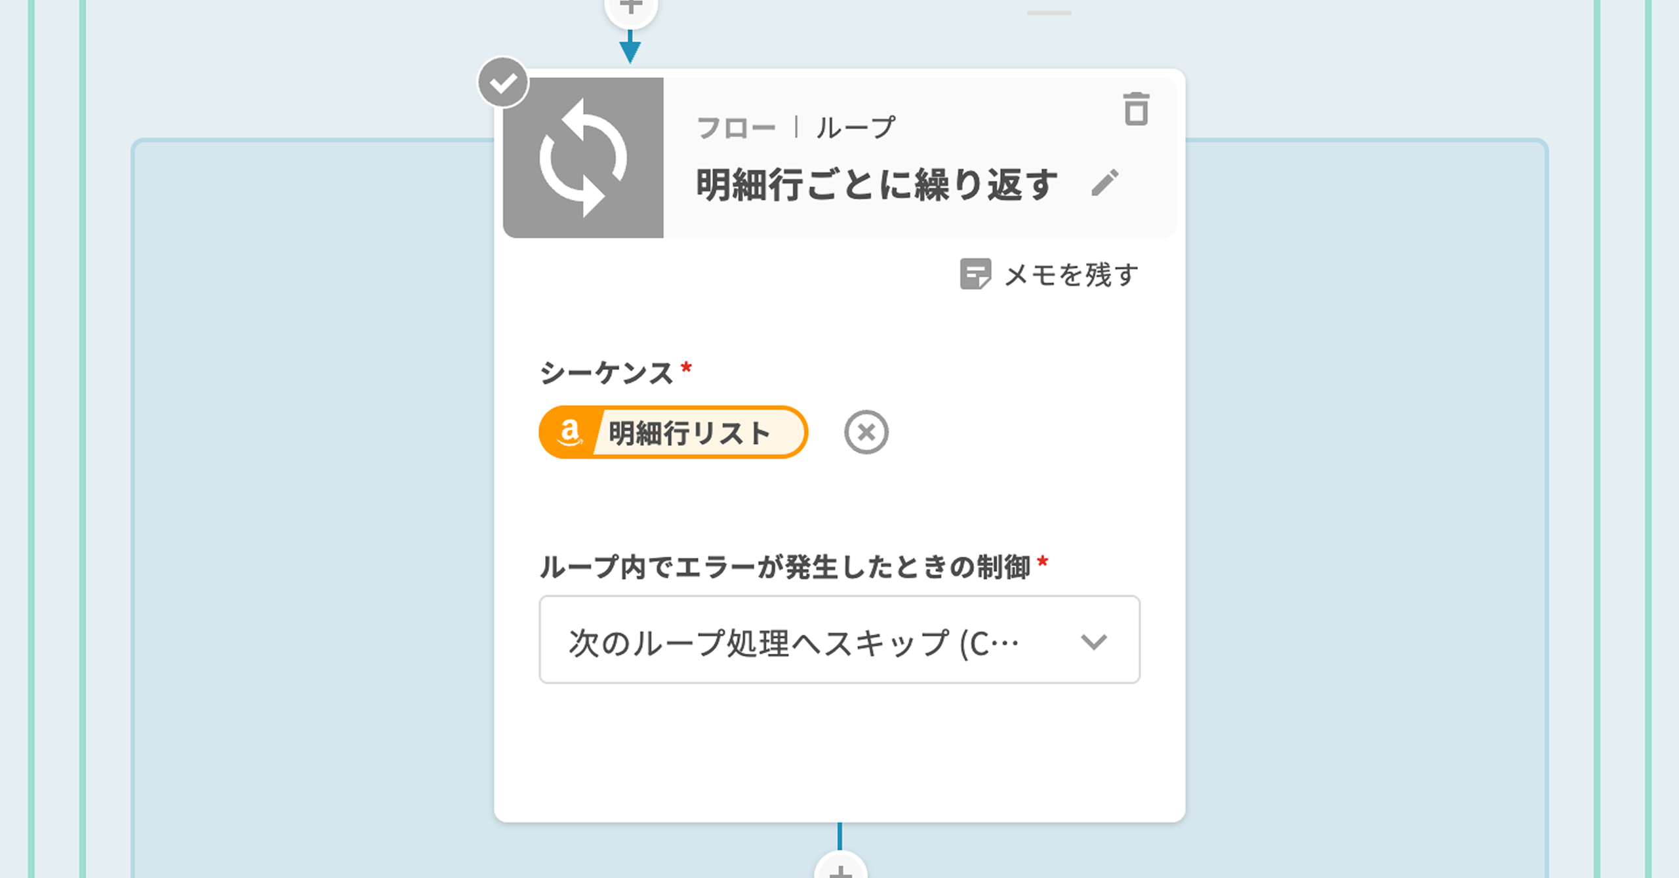Delete the loop step with the trash icon
The height and width of the screenshot is (878, 1679).
click(1136, 109)
